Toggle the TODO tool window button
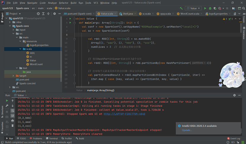Screen dimensions: 246x144 [x=21, y=138]
